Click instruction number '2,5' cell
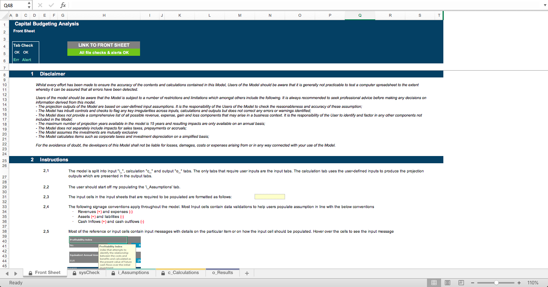The height and width of the screenshot is (287, 548). click(x=46, y=231)
